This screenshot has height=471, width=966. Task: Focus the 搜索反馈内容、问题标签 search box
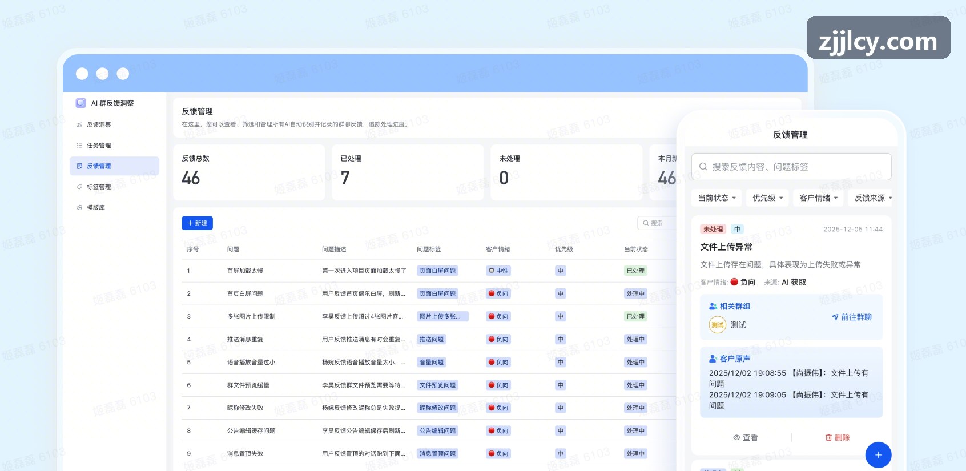pyautogui.click(x=791, y=167)
